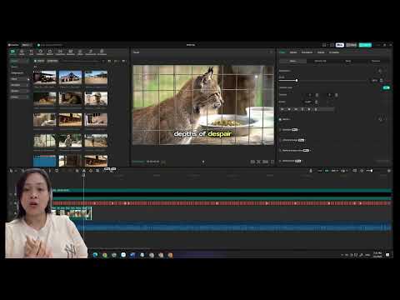
Task: Open the Audio library icon in top toolbar
Action: (22, 52)
